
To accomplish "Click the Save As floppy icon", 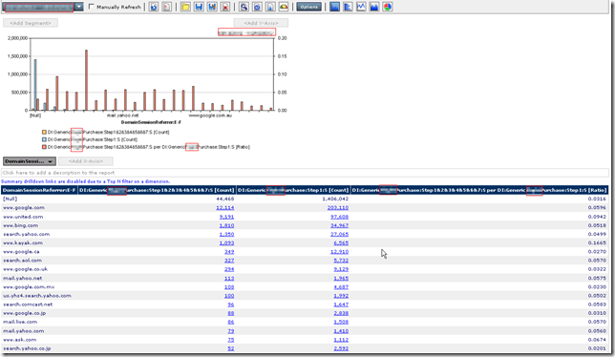I will tap(212, 7).
